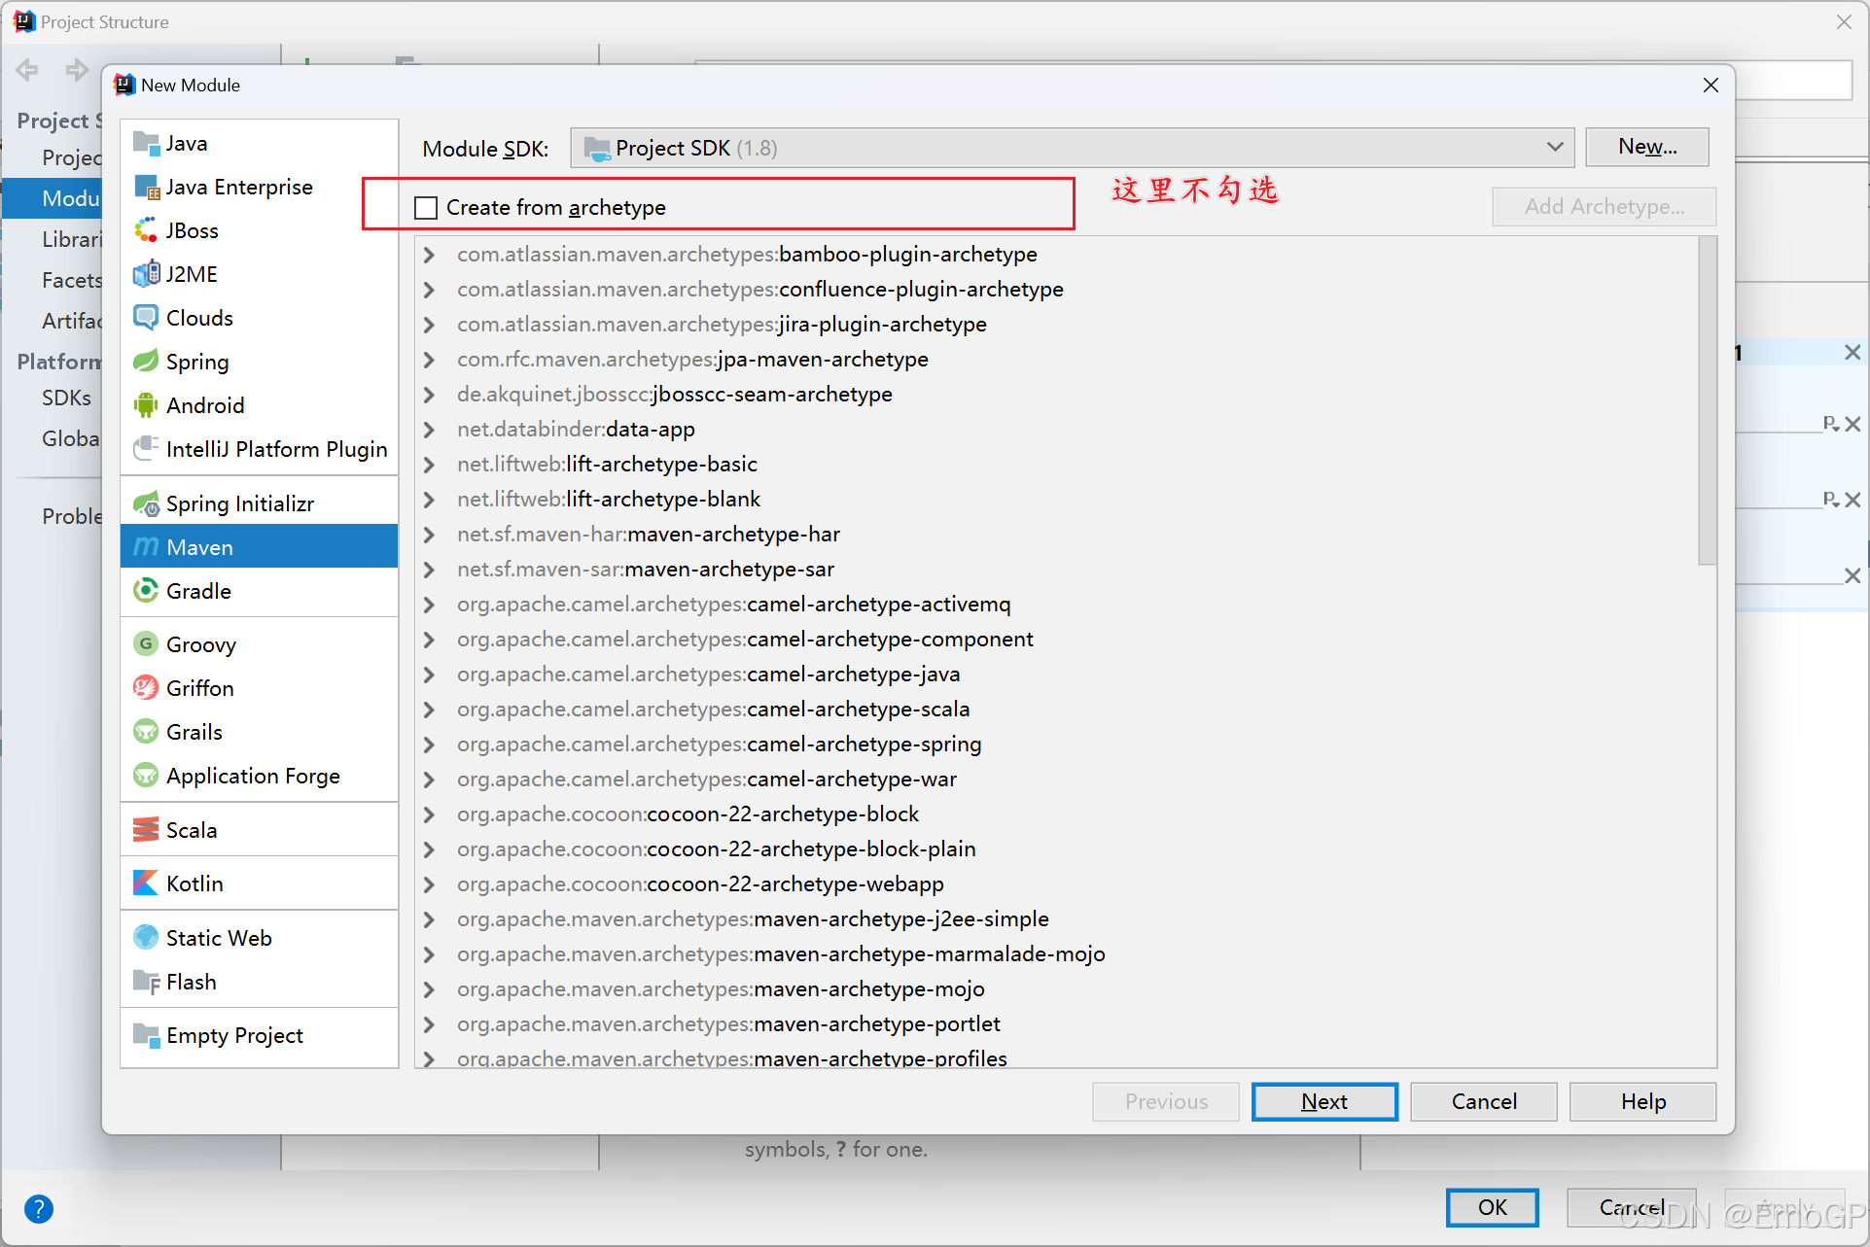This screenshot has width=1870, height=1247.
Task: Select the Gradle module icon
Action: coord(146,591)
